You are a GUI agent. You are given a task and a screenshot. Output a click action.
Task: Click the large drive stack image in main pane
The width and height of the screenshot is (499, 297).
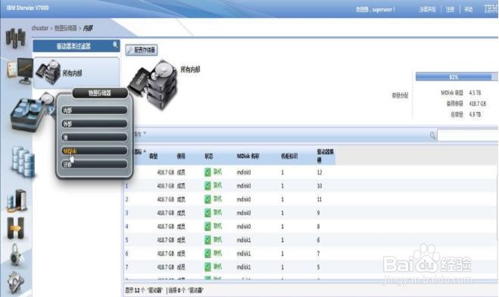pos(152,85)
